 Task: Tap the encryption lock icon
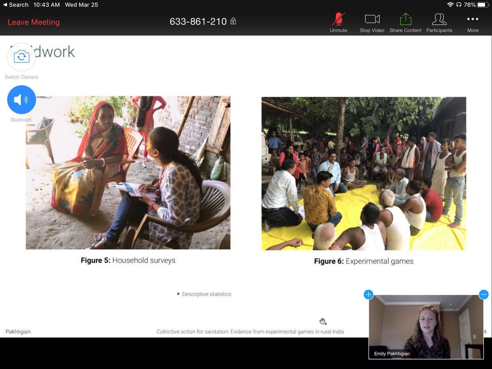point(233,21)
